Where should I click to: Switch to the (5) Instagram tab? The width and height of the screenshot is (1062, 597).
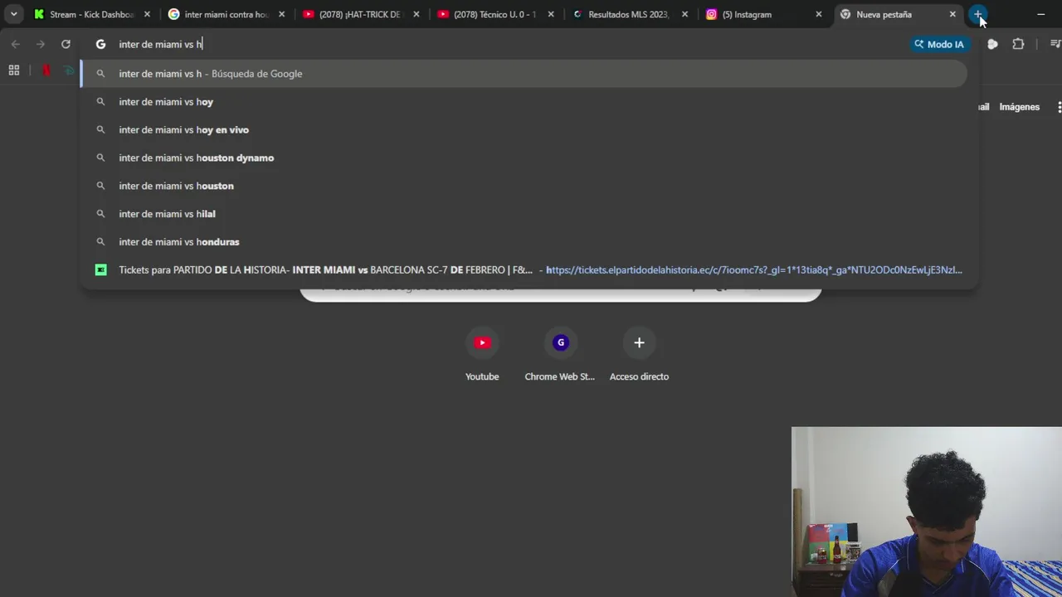(x=763, y=14)
